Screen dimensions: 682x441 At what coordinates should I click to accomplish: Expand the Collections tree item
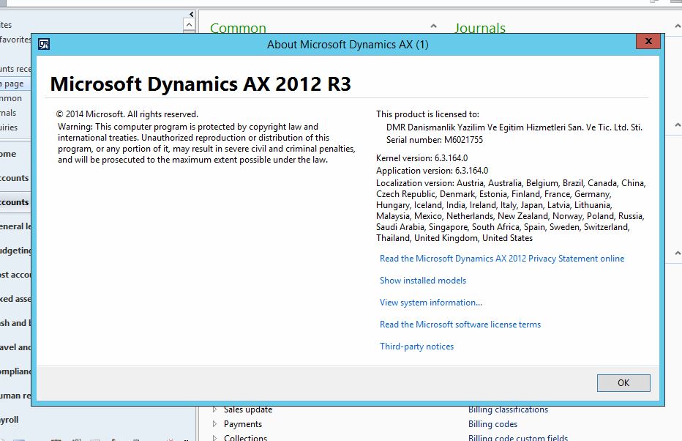coord(214,438)
